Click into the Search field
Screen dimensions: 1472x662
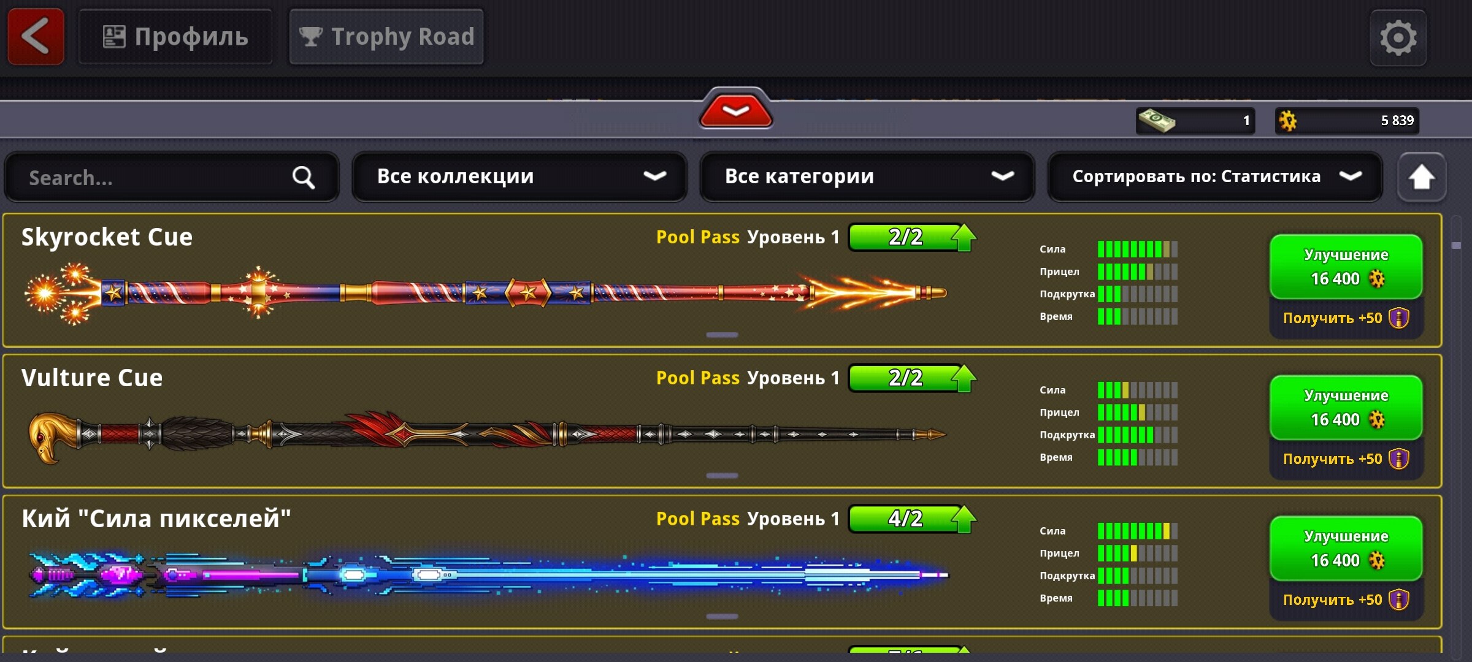point(172,178)
